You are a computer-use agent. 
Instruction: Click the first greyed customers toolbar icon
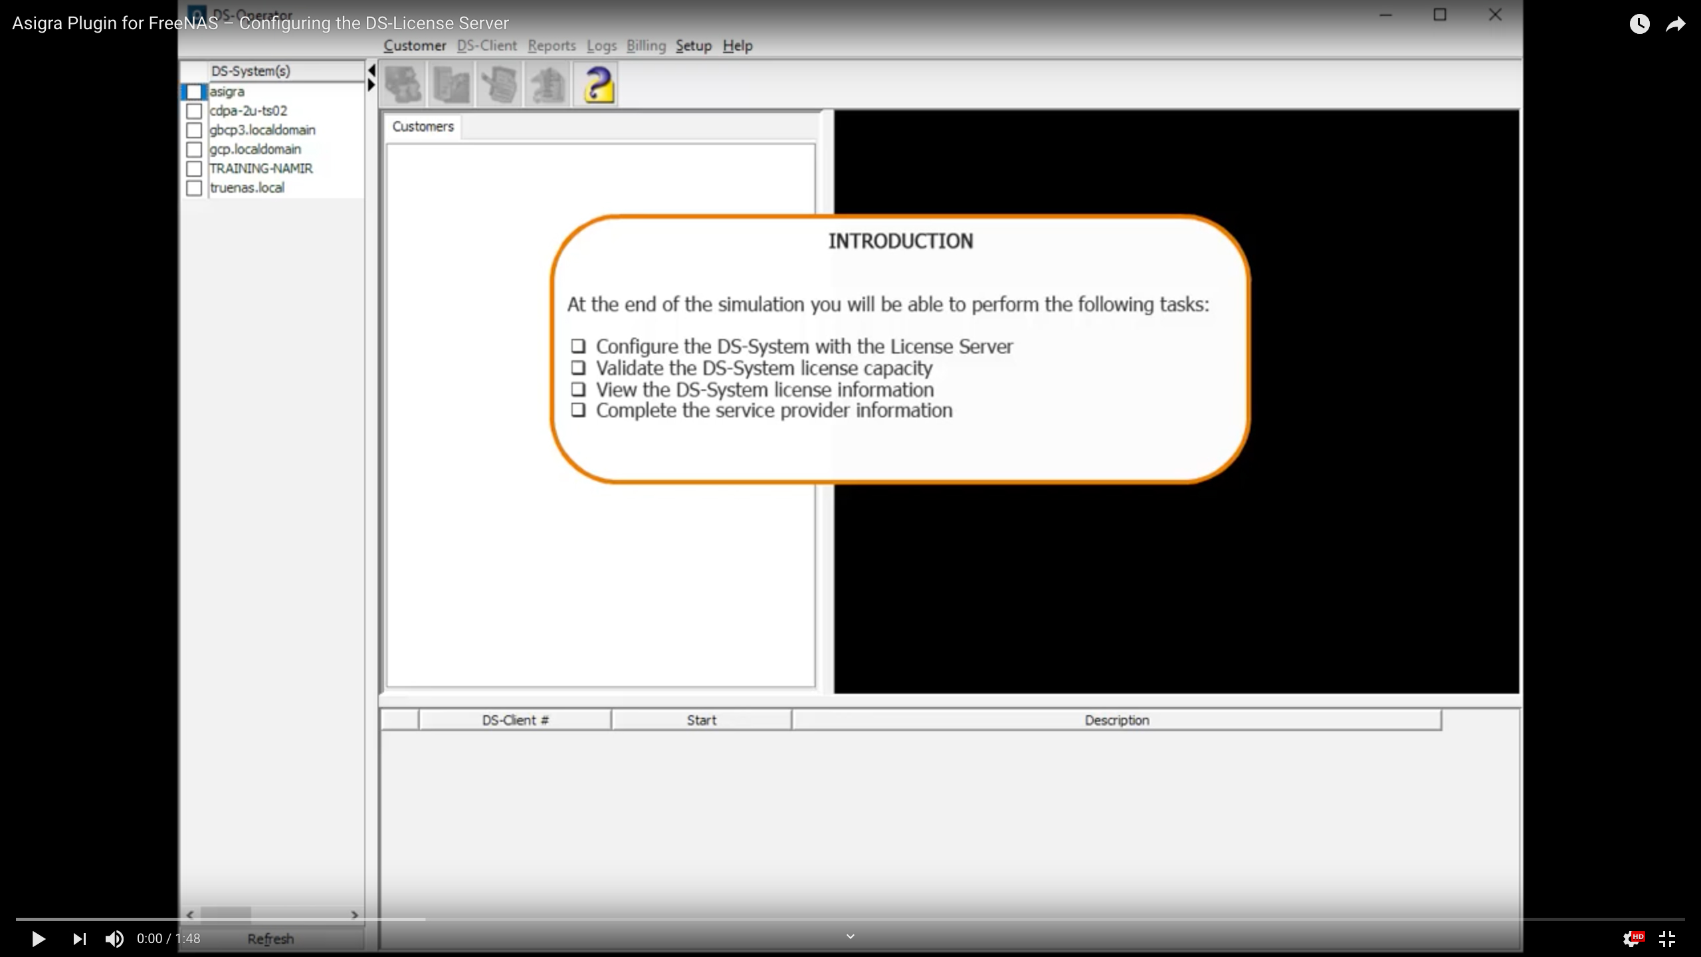point(403,84)
